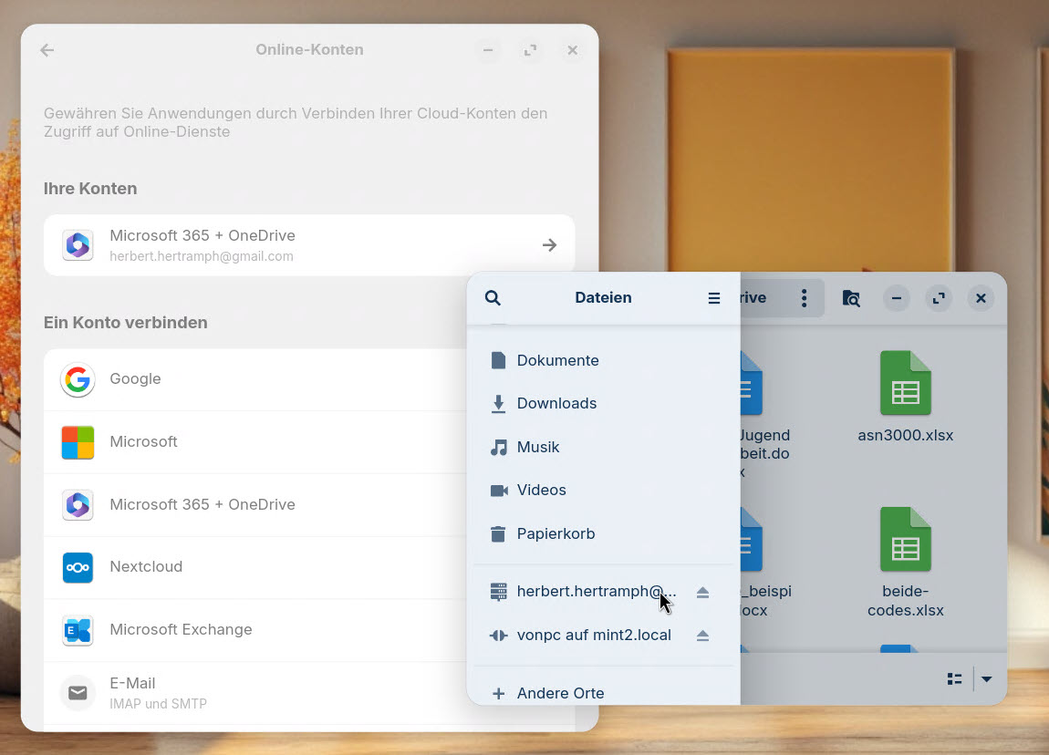Open Dokumente folder in sidebar
Viewport: 1049px width, 755px height.
557,360
